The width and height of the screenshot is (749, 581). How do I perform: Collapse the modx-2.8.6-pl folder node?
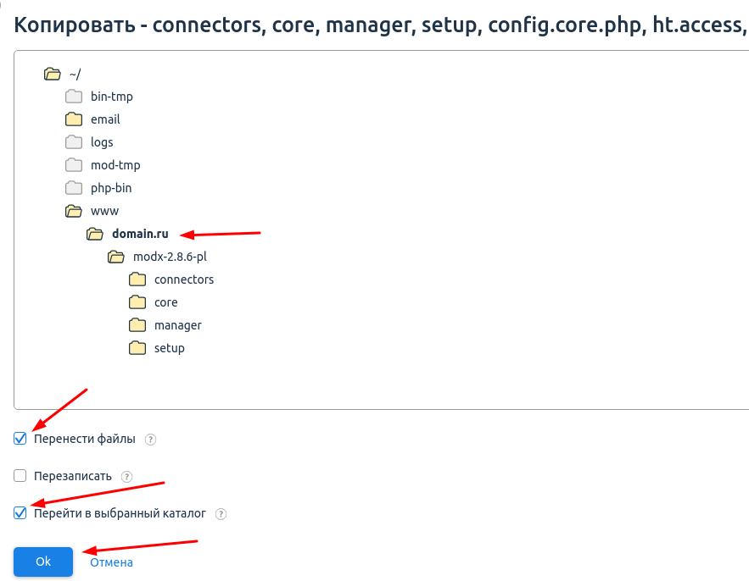click(x=116, y=257)
